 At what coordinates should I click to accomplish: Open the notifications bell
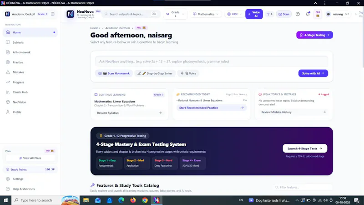308,14
